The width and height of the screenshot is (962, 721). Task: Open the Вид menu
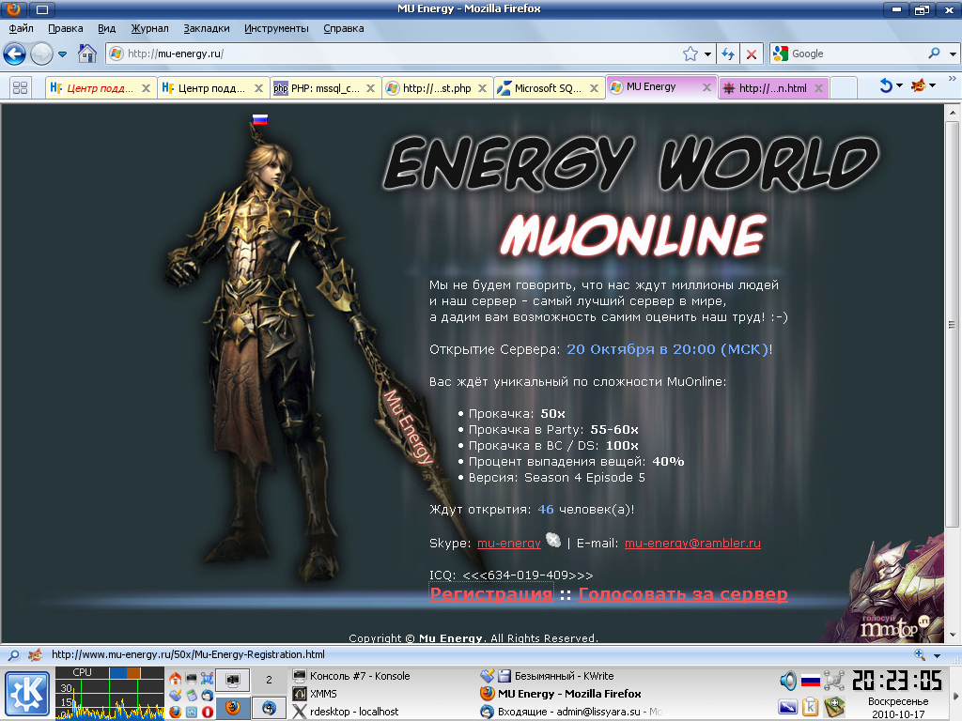(x=107, y=28)
